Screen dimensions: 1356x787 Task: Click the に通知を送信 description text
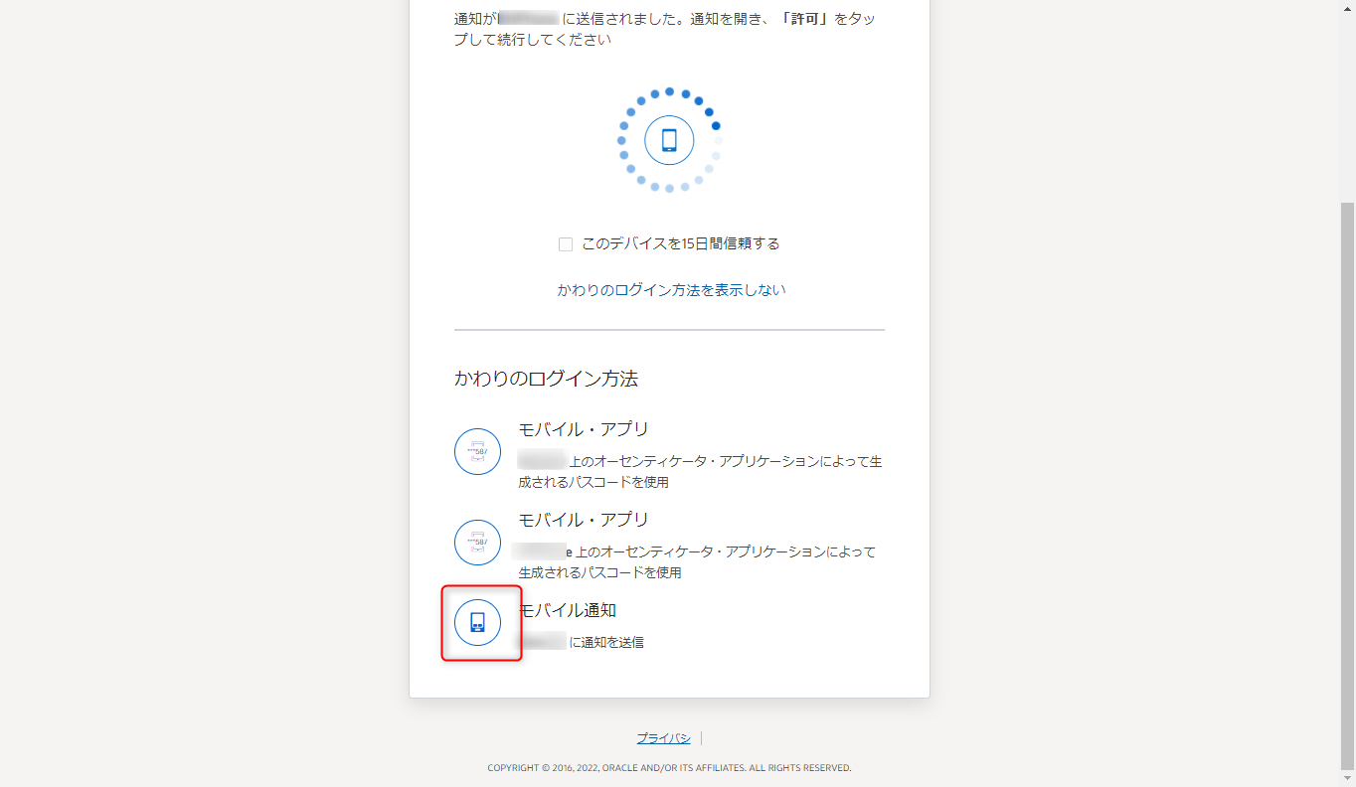click(607, 642)
